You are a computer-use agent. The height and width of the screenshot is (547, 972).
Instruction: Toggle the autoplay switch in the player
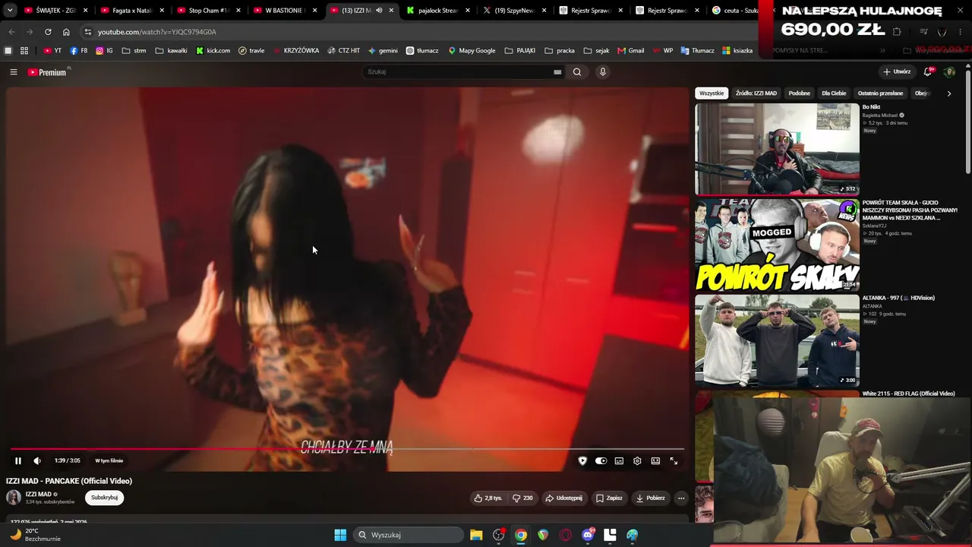pyautogui.click(x=601, y=460)
